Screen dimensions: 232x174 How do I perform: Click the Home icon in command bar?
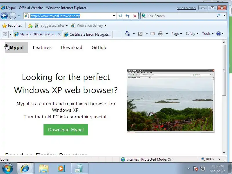[x=128, y=34]
